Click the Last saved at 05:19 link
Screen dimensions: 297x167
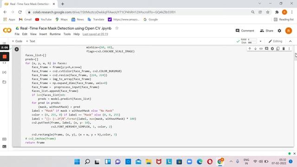[x=95, y=34]
